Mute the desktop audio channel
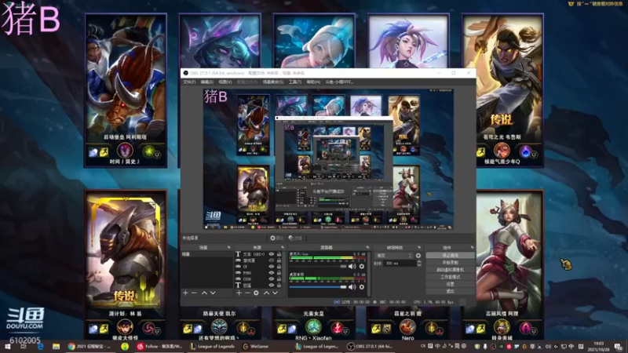Image resolution: width=628 pixels, height=353 pixels. [x=352, y=286]
